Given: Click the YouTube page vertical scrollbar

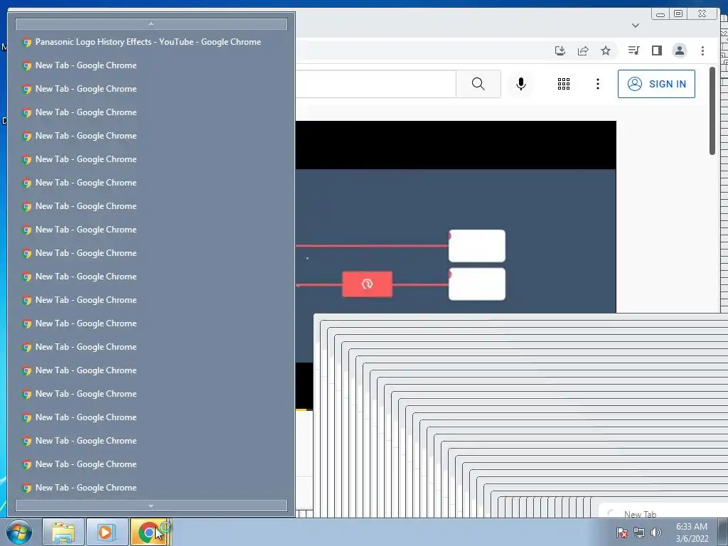Looking at the screenshot, I should click(712, 112).
